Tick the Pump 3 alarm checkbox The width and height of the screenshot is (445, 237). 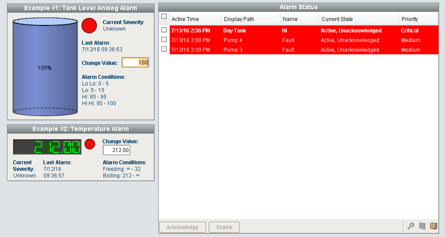click(x=164, y=50)
